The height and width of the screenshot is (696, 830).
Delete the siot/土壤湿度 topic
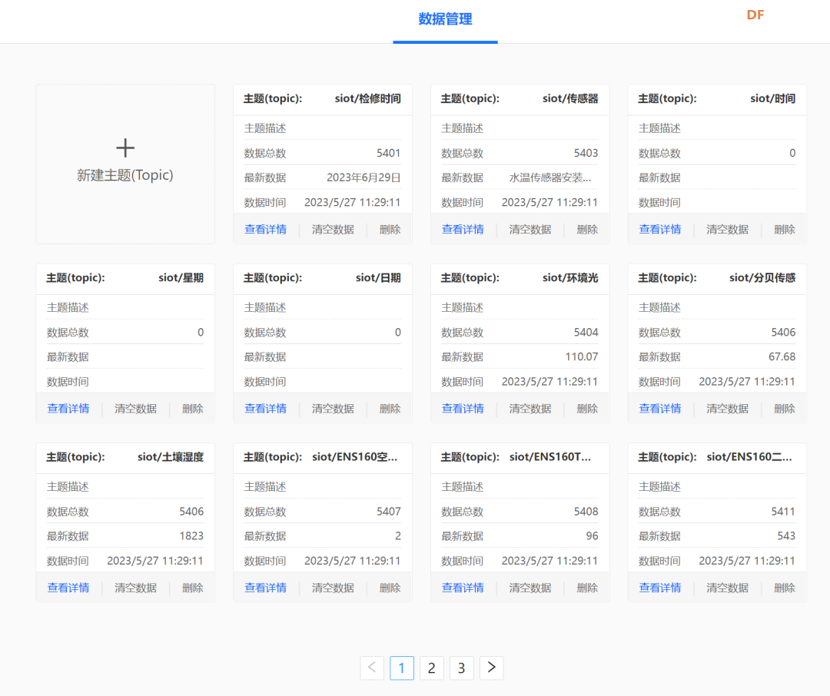[193, 588]
